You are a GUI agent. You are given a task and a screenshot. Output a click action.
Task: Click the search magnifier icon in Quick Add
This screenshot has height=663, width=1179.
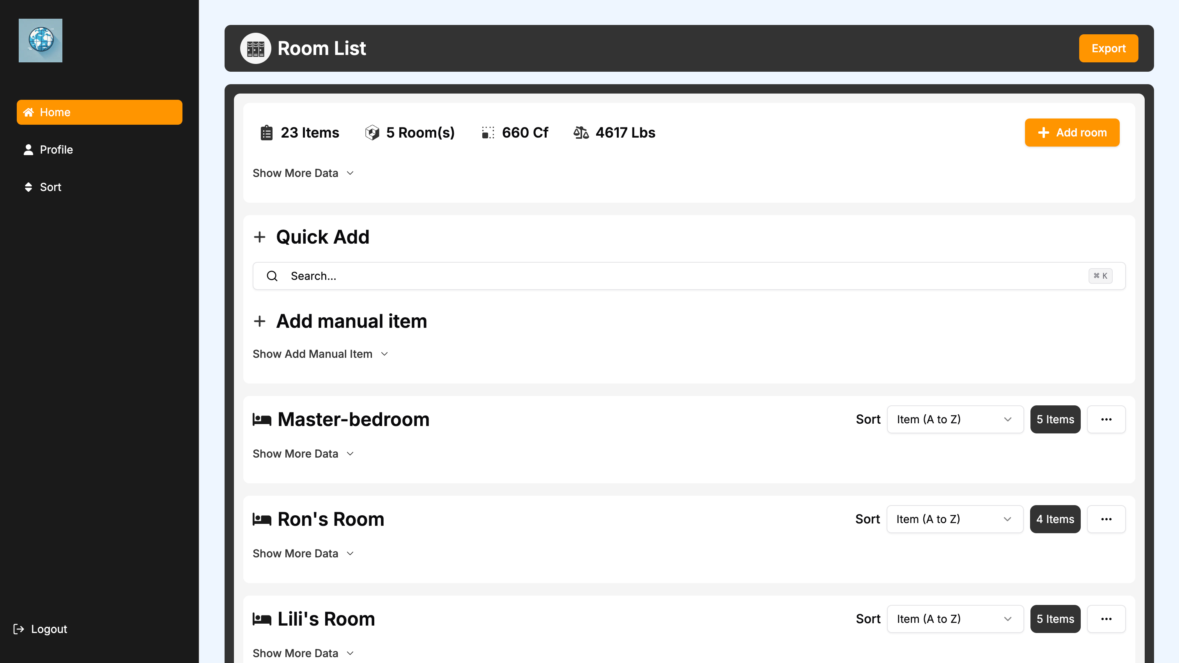click(272, 276)
